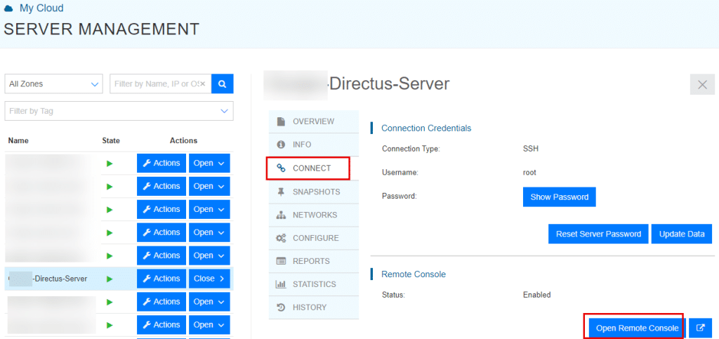The width and height of the screenshot is (719, 339).
Task: Go to the Networks tab
Action: pos(314,215)
